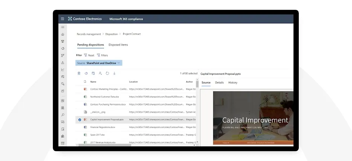Open the Filters panel

[x=102, y=55]
